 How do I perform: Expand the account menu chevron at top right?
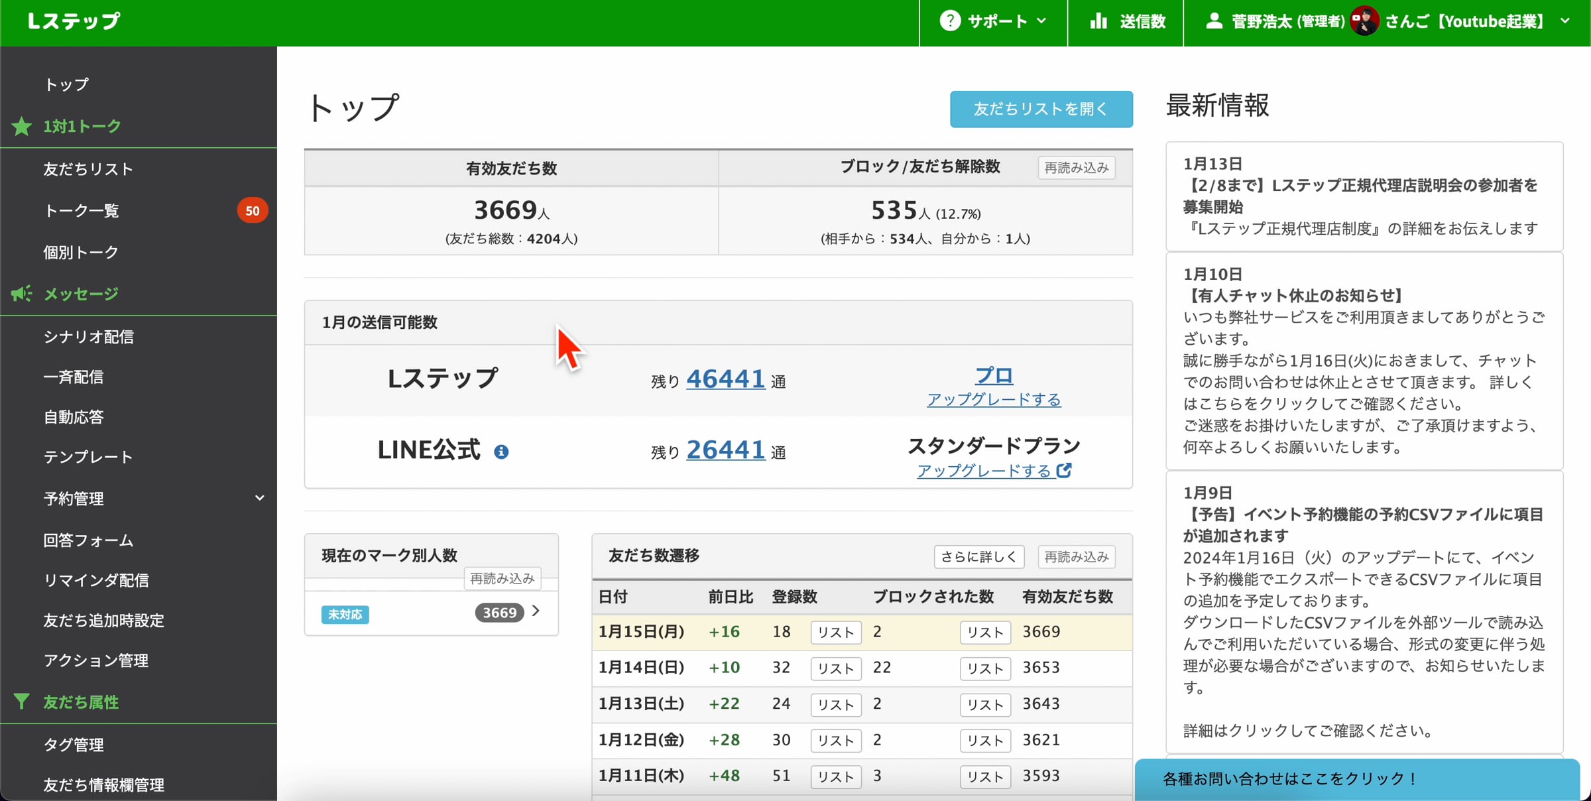[x=1565, y=21]
